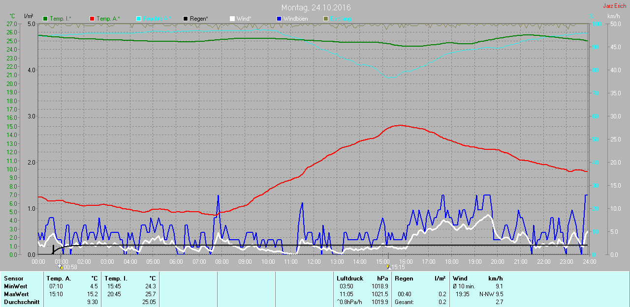Screen dimensions: 630x307
Task: Select the Temp. A.* legend label
Action: pyautogui.click(x=108, y=19)
